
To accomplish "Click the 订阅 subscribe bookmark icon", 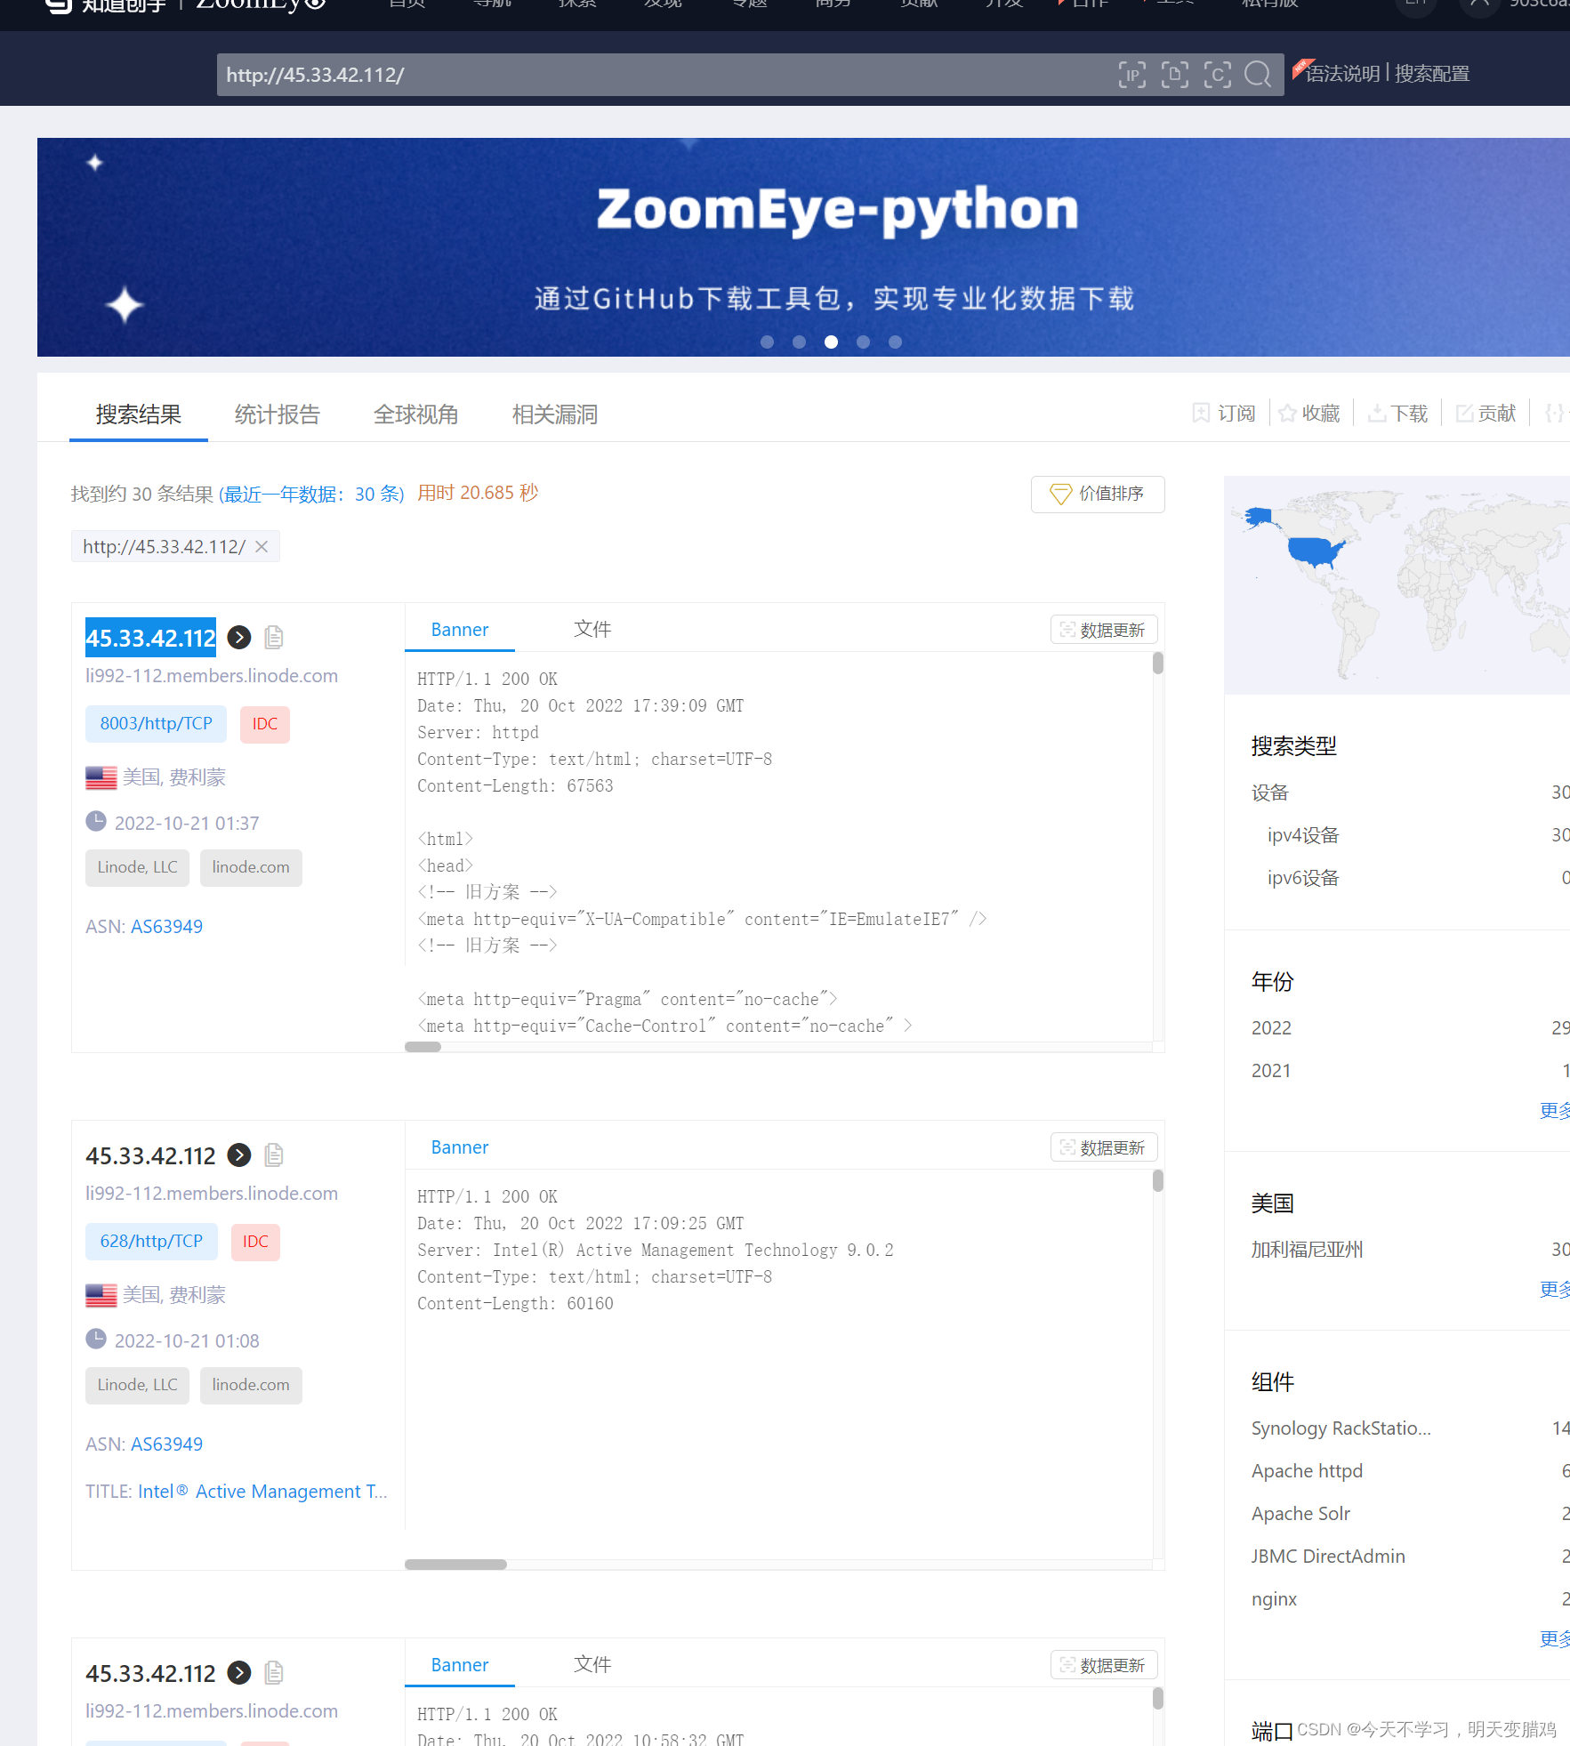I will 1201,413.
